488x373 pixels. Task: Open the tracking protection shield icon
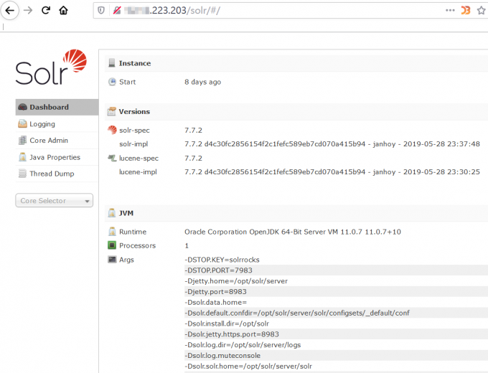click(101, 11)
